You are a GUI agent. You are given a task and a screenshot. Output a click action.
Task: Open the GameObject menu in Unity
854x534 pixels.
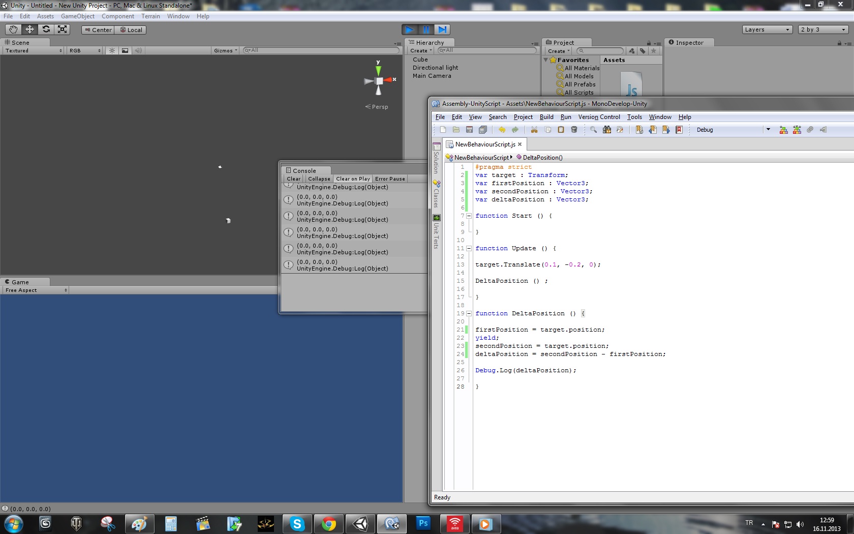pos(77,16)
